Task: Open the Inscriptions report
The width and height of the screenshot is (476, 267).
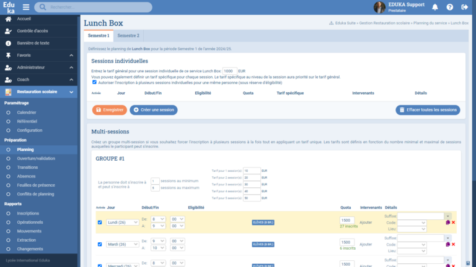Action: pyautogui.click(x=28, y=213)
